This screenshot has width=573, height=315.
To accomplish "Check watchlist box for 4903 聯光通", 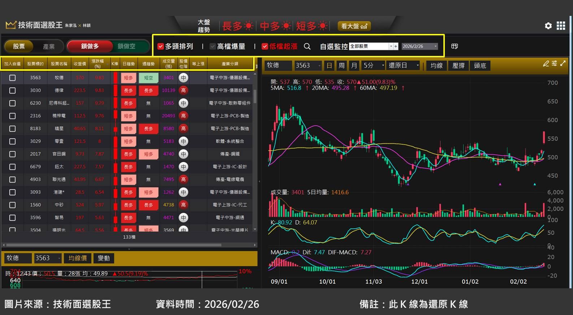I will click(x=12, y=179).
